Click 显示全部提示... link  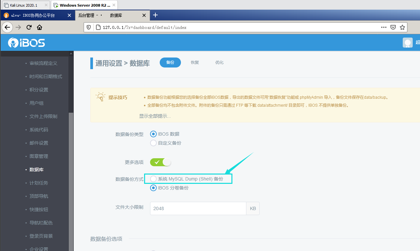pyautogui.click(x=155, y=116)
